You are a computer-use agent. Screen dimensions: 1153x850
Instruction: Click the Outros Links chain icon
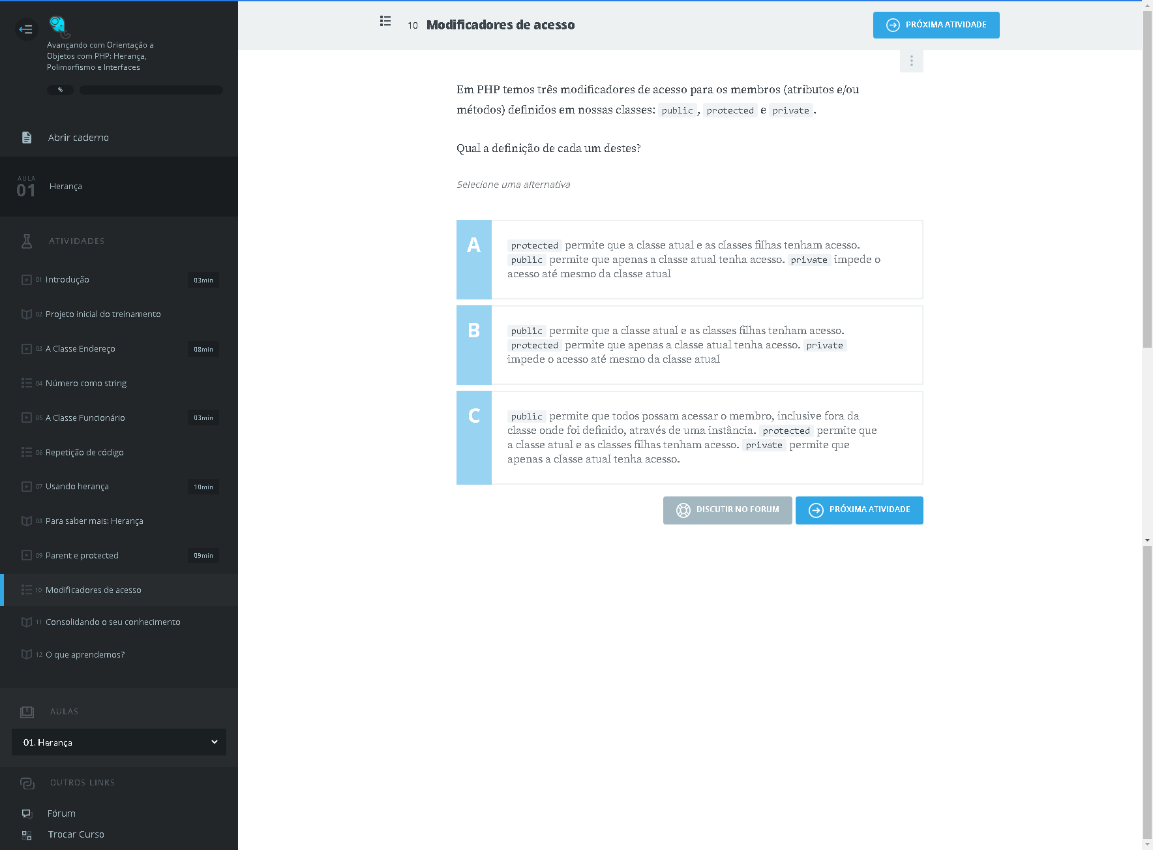click(x=27, y=783)
